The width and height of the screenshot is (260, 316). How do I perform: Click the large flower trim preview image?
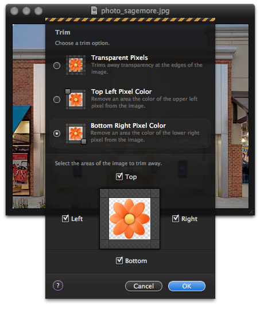click(x=130, y=219)
